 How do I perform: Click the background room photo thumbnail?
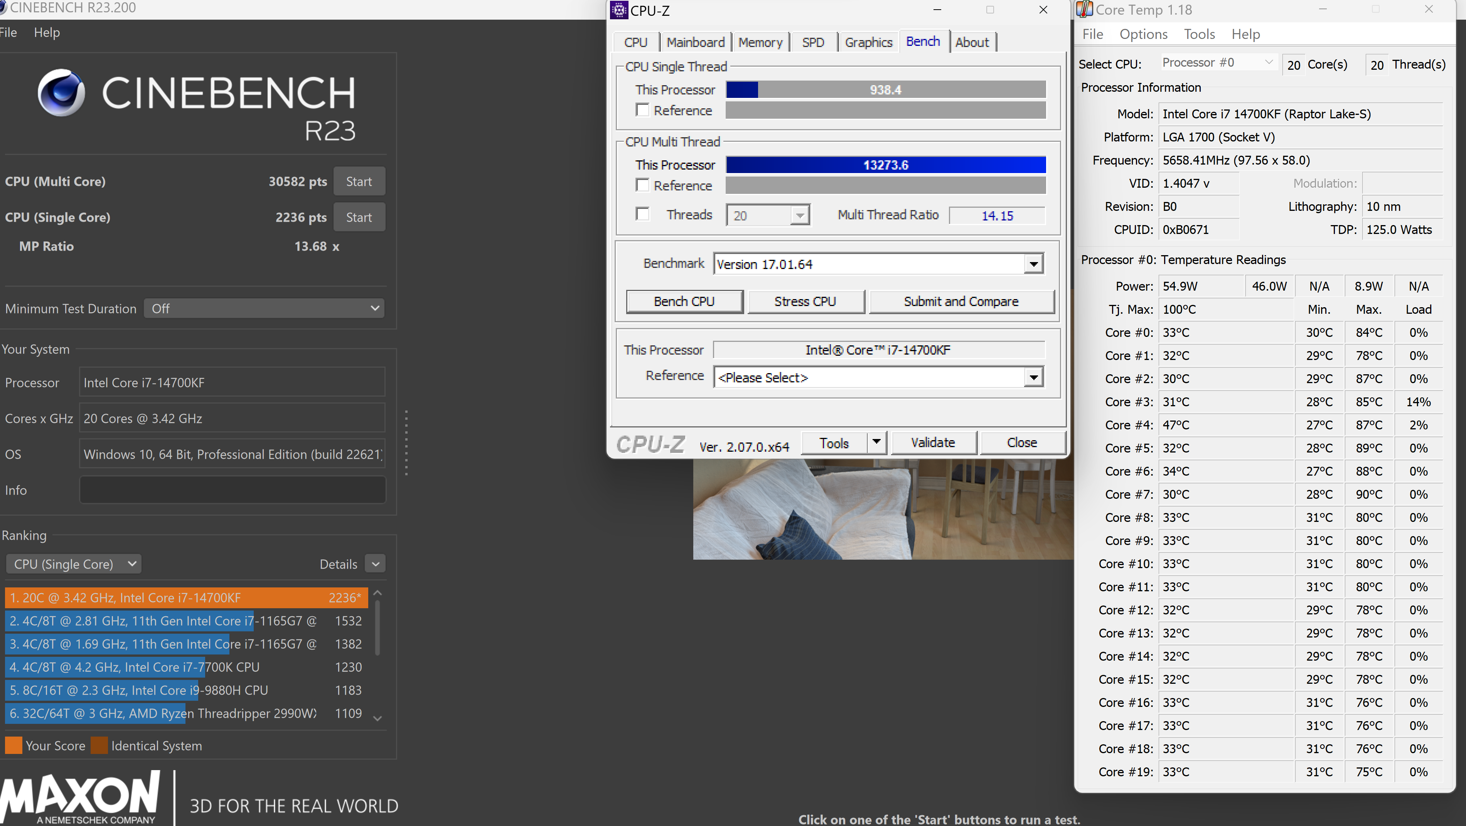[x=883, y=509]
